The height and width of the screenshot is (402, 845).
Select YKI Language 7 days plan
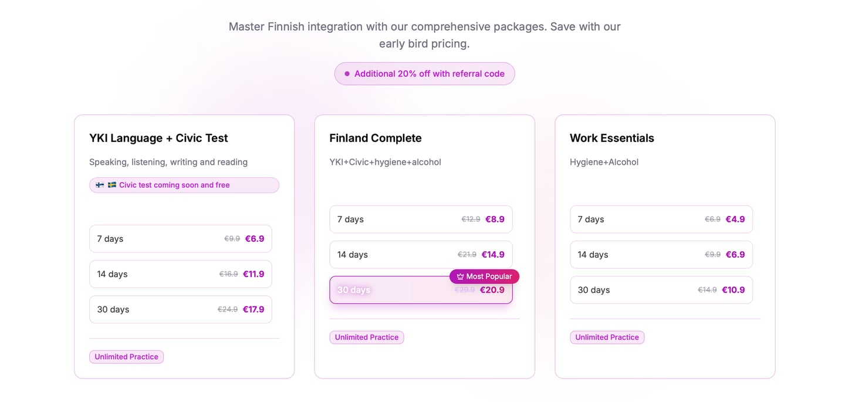[x=180, y=239]
